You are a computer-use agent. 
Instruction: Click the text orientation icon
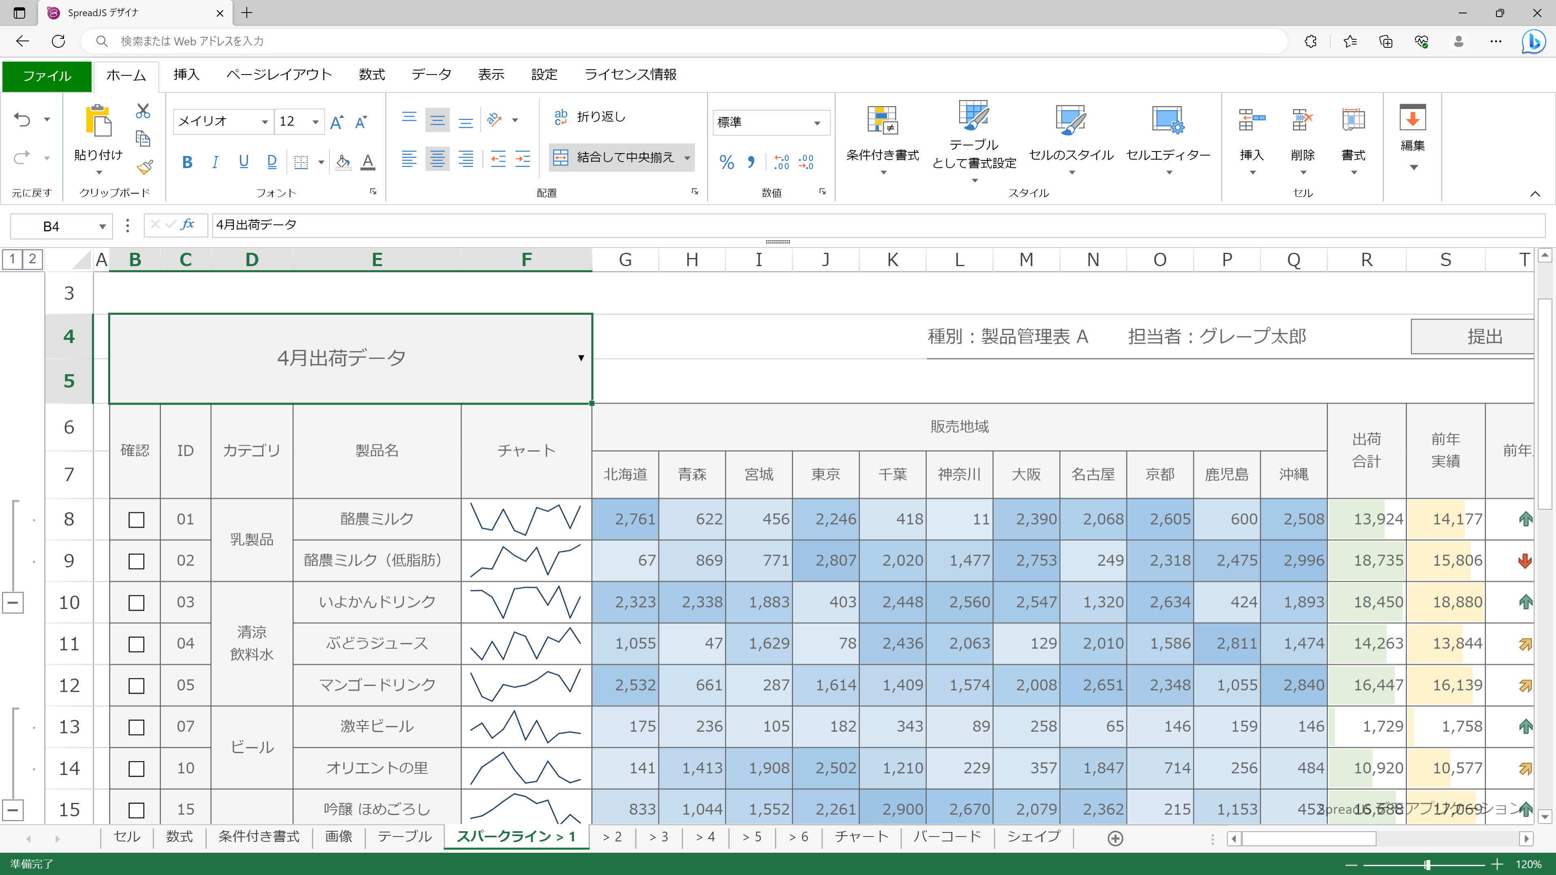pos(495,120)
